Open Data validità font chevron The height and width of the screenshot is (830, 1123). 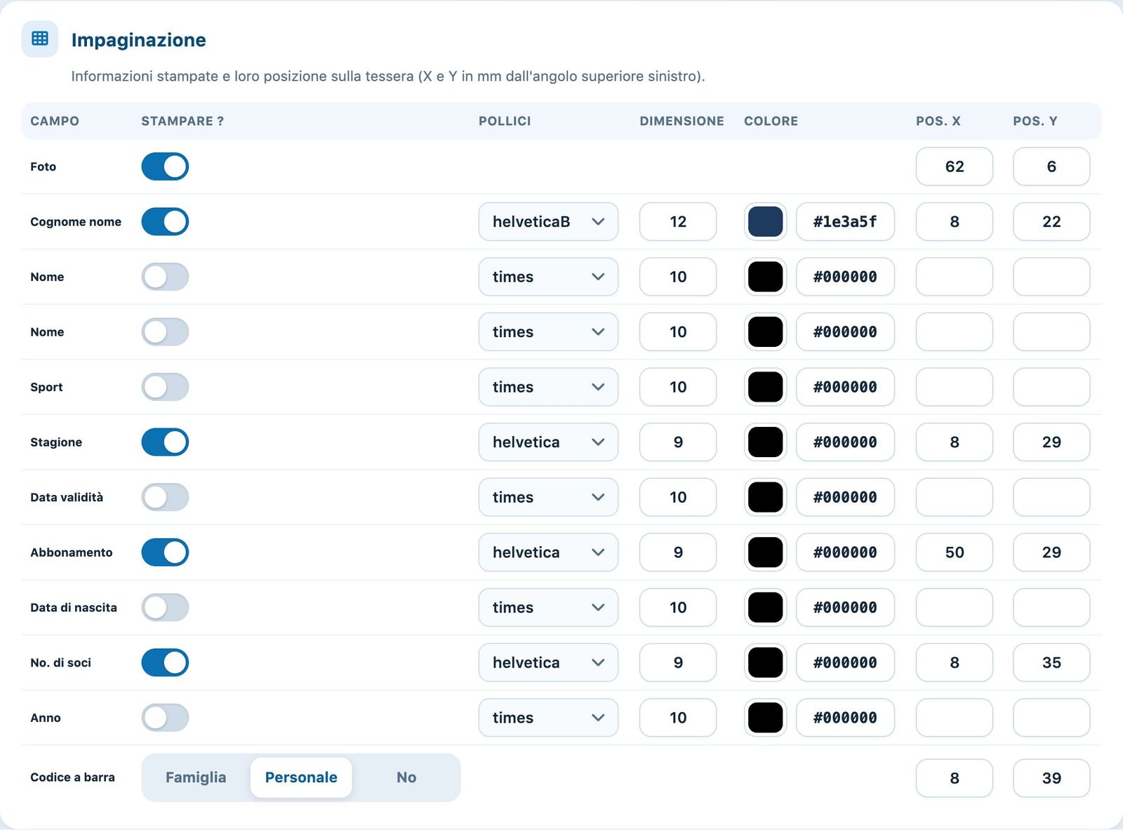pyautogui.click(x=598, y=497)
